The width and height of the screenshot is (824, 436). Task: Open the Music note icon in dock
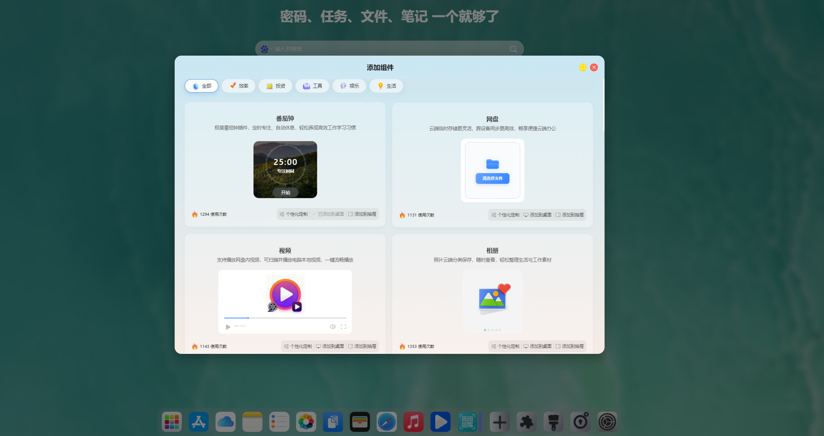(x=414, y=422)
